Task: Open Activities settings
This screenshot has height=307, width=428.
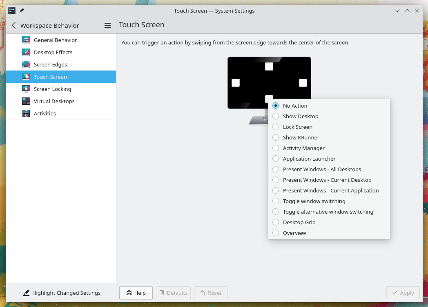Action: (x=61, y=114)
